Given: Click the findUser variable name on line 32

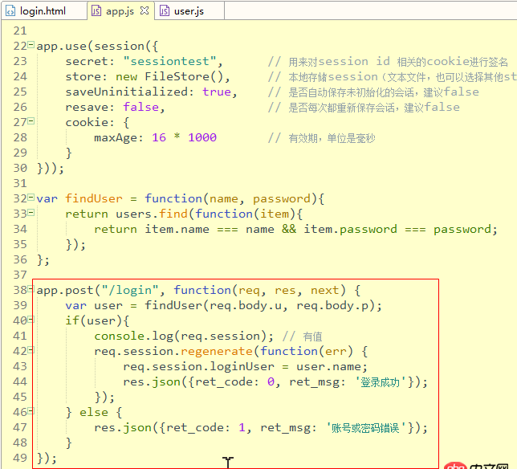Looking at the screenshot, I should (x=94, y=198).
